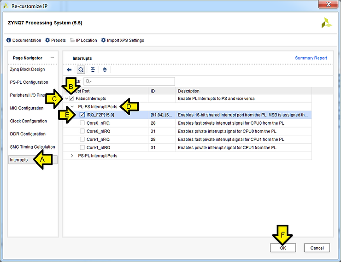Open the Clock Configuration page

pos(28,121)
